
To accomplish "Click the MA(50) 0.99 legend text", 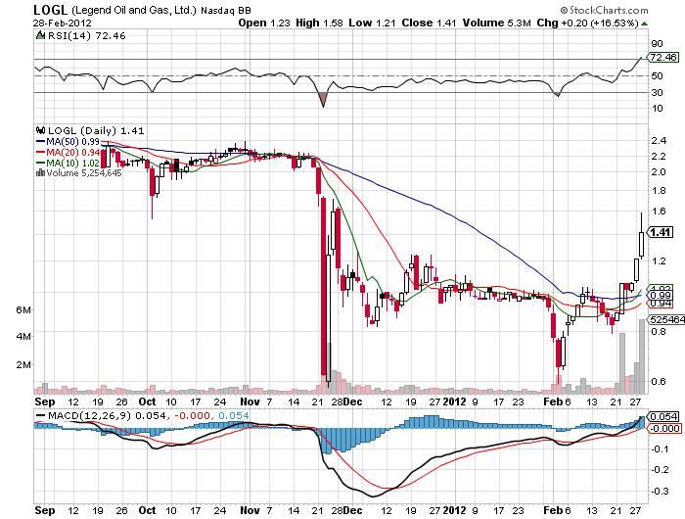I will (x=73, y=142).
